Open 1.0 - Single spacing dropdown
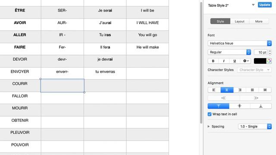The image size is (276, 155). point(255,126)
